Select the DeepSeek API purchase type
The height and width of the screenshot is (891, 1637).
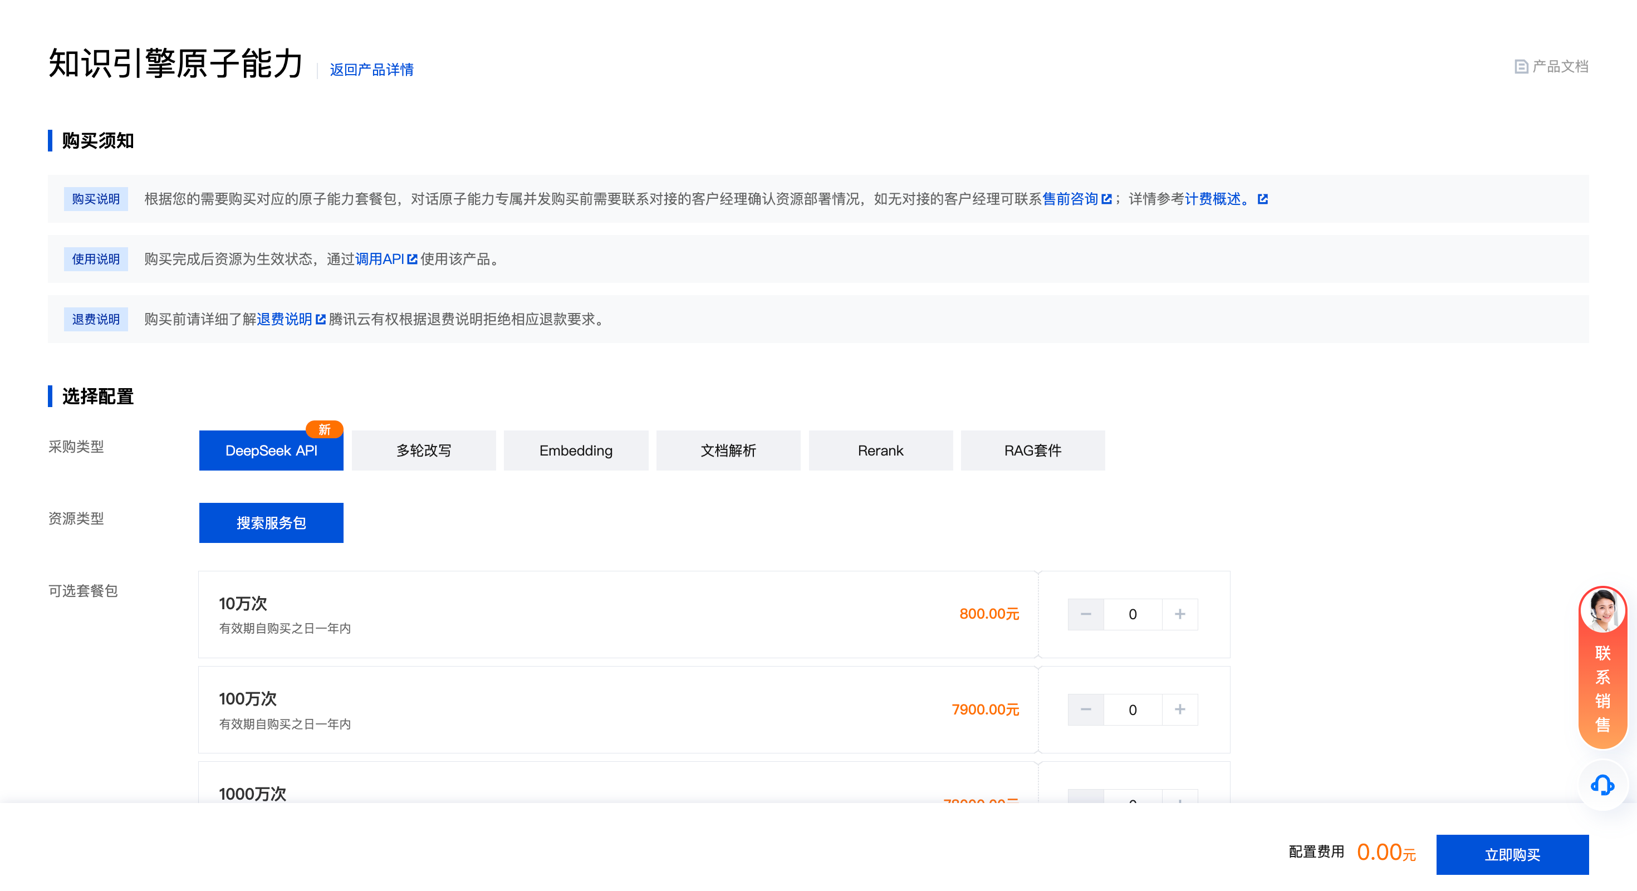point(271,451)
